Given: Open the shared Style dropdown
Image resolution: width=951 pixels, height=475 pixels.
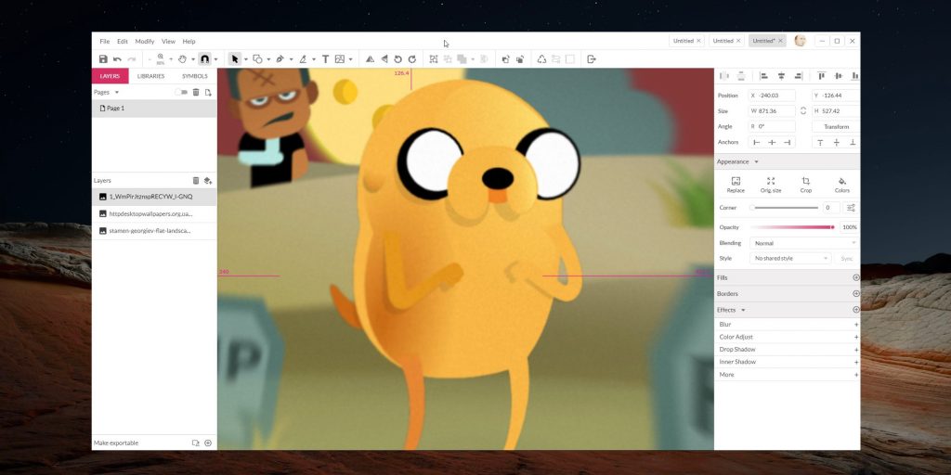Looking at the screenshot, I should (790, 258).
